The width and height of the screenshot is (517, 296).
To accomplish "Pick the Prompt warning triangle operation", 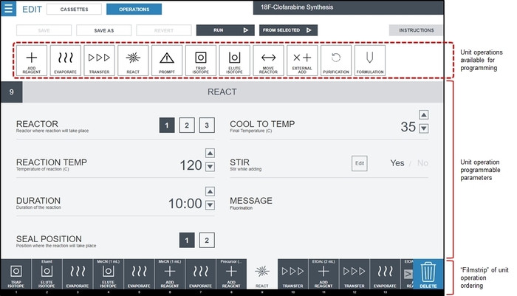I will point(167,60).
